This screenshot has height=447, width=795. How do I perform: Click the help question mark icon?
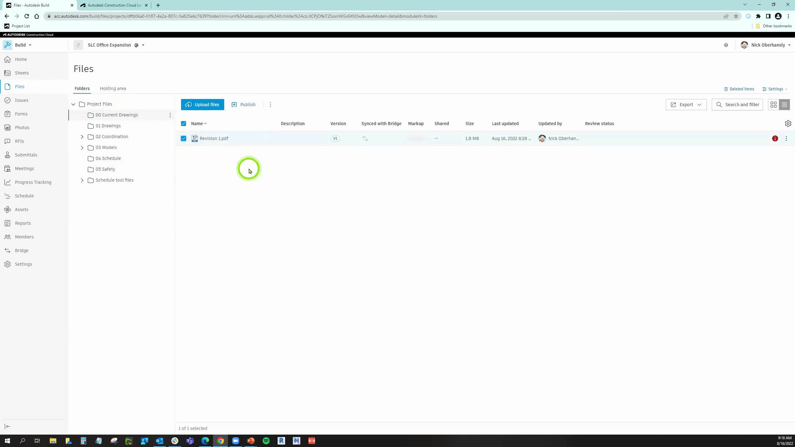pos(726,45)
